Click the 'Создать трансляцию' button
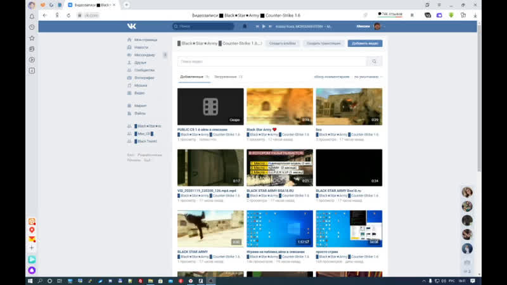507x285 pixels. (x=324, y=43)
